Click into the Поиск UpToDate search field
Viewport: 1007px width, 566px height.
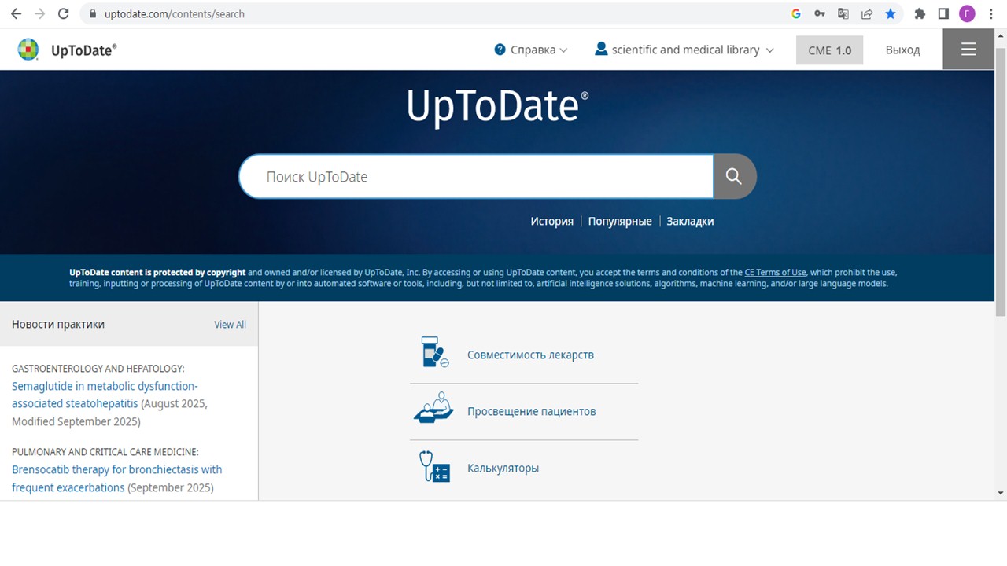[476, 176]
